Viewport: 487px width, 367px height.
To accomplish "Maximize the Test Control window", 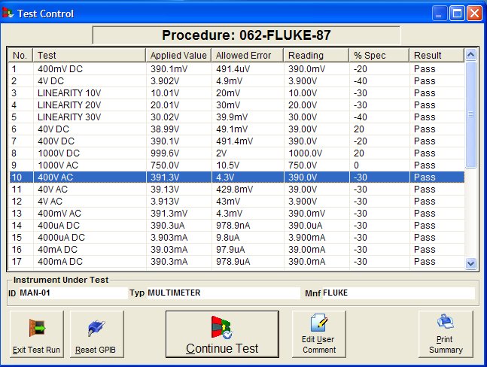I will (x=457, y=13).
